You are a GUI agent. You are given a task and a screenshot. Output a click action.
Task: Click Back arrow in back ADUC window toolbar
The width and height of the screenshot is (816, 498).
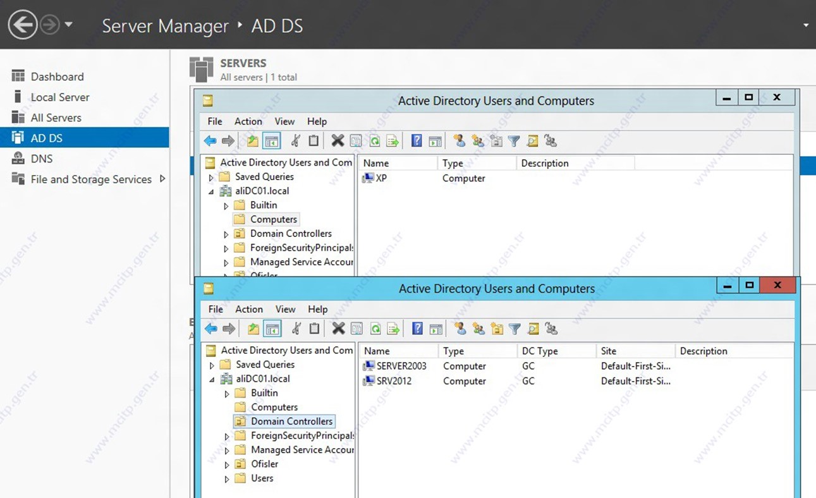click(210, 141)
